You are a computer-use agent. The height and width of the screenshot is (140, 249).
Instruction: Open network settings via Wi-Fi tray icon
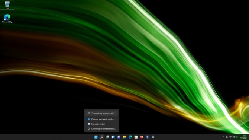[x=230, y=137]
